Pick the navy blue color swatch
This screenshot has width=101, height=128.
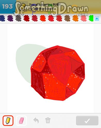(x=2, y=18)
